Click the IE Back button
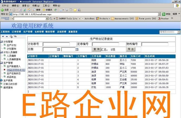The width and height of the screenshot is (181, 118). pos(5,10)
